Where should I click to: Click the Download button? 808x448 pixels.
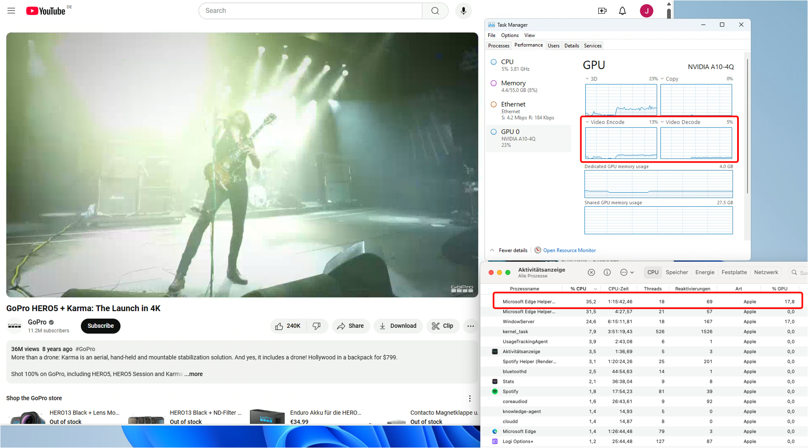click(398, 326)
